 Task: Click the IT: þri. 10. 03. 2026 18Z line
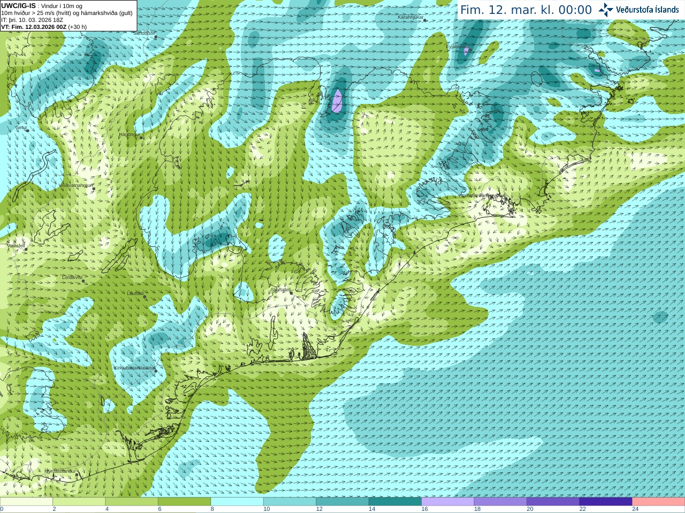pyautogui.click(x=32, y=20)
